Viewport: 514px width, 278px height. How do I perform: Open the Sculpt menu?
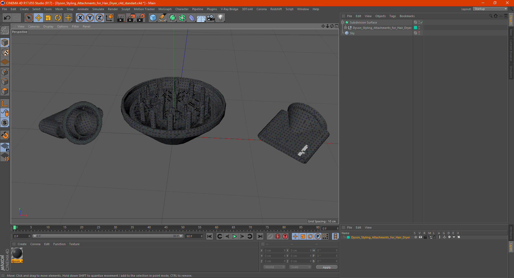[x=126, y=9]
